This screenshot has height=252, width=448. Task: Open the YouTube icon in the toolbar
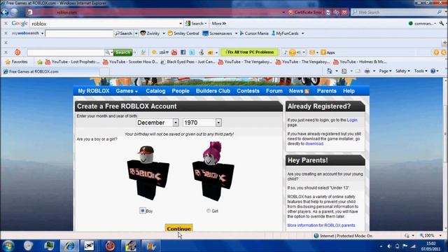(174, 52)
